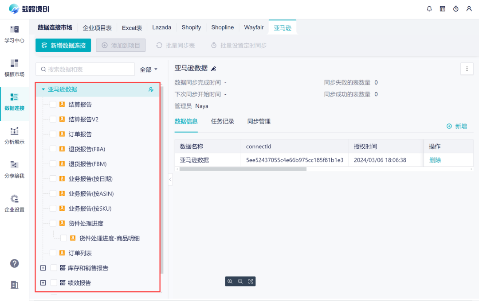Click the admin user icon on 亚马逊数据 tree row
Viewport: 479px width, 301px height.
tap(151, 89)
